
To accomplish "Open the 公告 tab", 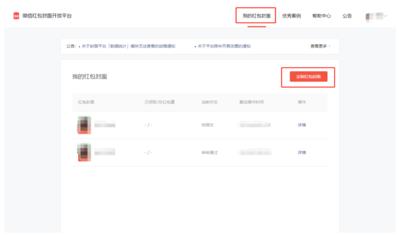I will [x=347, y=16].
